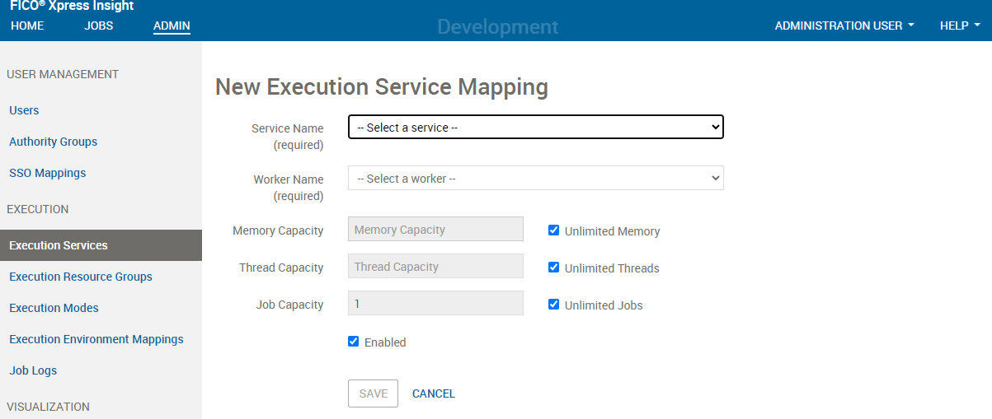Image resolution: width=992 pixels, height=419 pixels.
Task: Go to the Home tab
Action: [27, 26]
